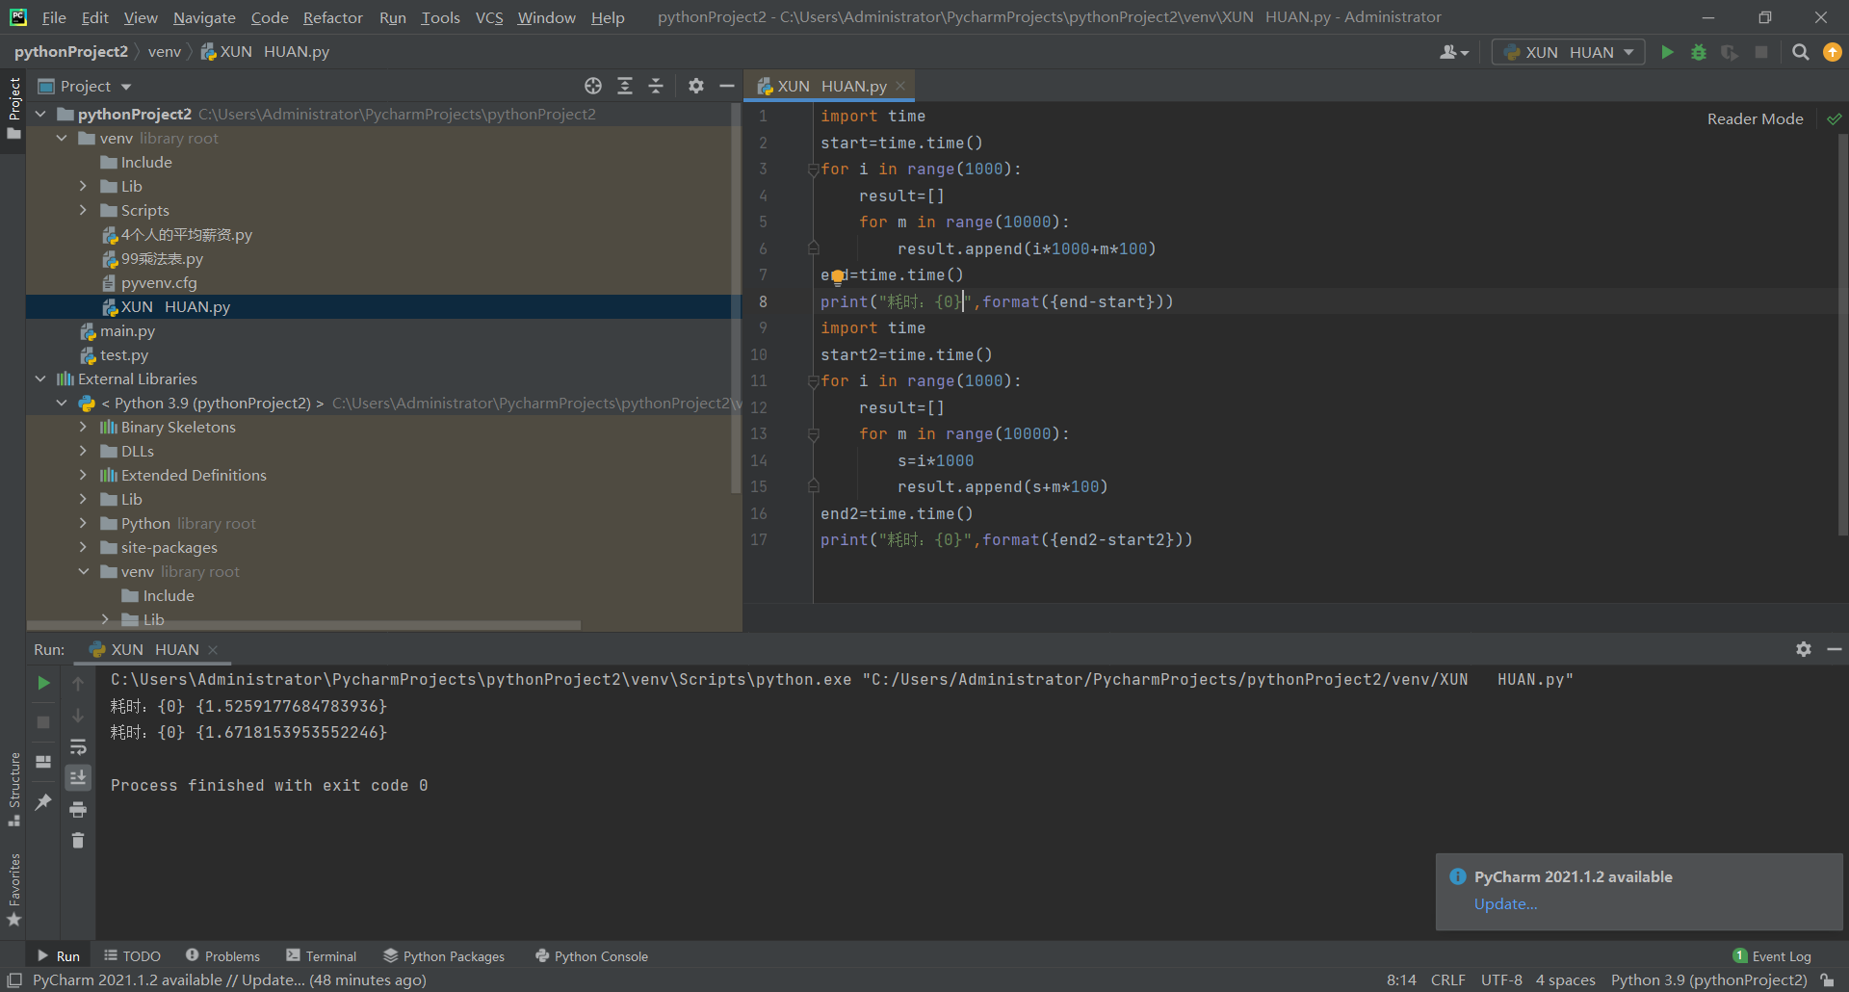Open the Terminal tool tab
Image resolution: width=1849 pixels, height=992 pixels.
[x=322, y=955]
